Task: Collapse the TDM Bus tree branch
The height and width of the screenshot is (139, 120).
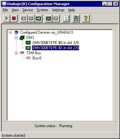Action: click(x=16, y=53)
